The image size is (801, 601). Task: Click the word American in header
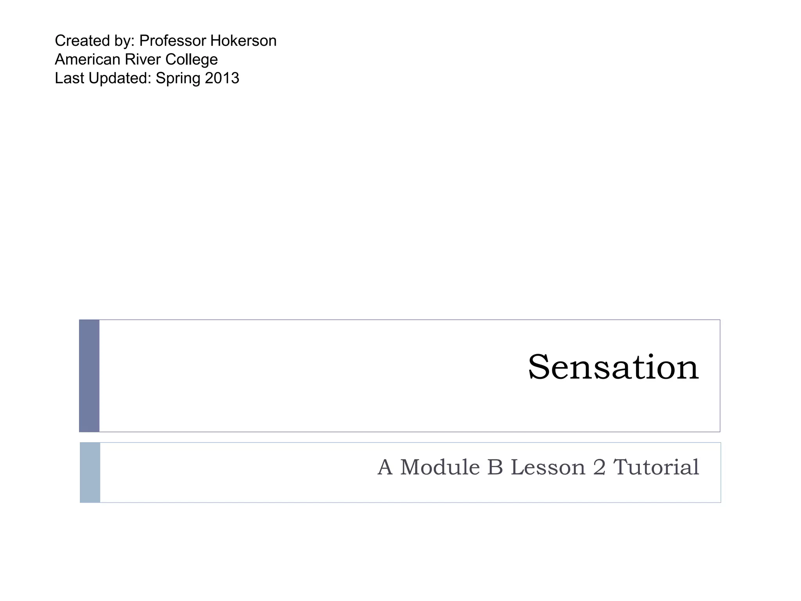point(87,59)
